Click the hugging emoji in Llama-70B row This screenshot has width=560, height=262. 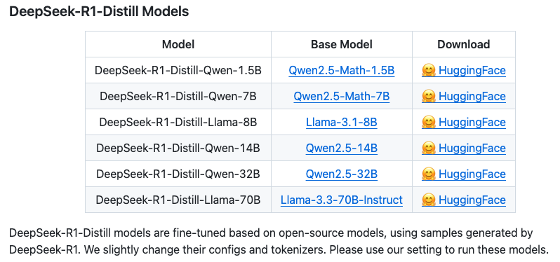point(429,200)
